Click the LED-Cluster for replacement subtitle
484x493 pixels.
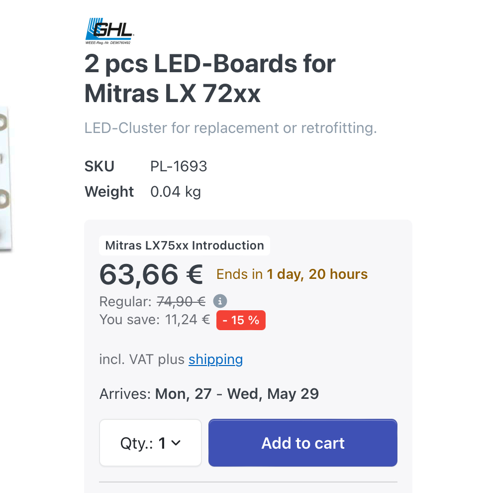click(230, 128)
